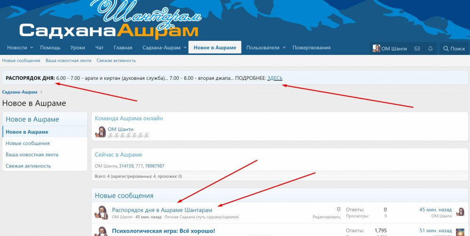Open Свежая активность in the sub-navigation
Image resolution: width=470 pixels, height=236 pixels.
tap(116, 61)
